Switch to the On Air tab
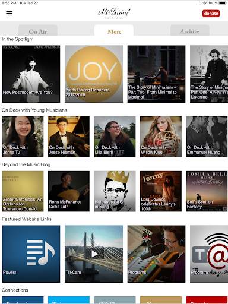Image resolution: width=228 pixels, height=304 pixels. pos(38,31)
